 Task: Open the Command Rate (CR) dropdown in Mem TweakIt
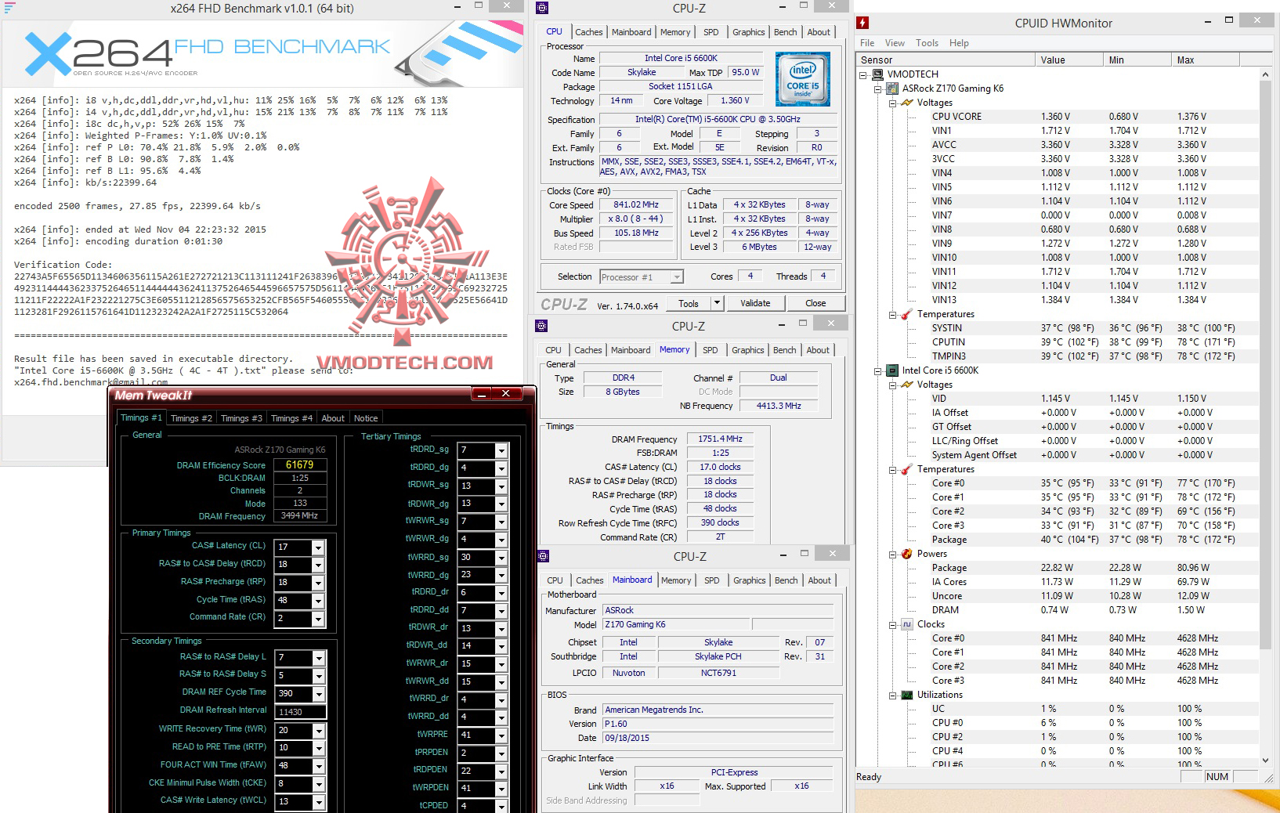click(318, 619)
